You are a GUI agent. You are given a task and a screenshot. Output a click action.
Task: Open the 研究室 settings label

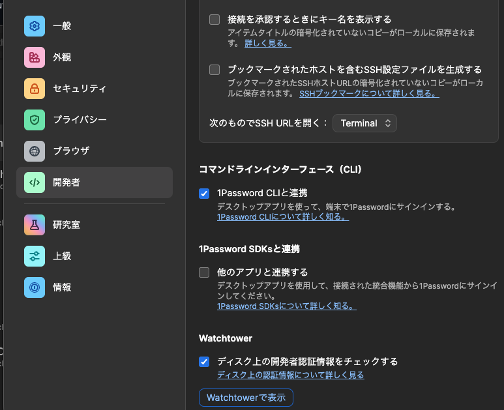(x=67, y=225)
